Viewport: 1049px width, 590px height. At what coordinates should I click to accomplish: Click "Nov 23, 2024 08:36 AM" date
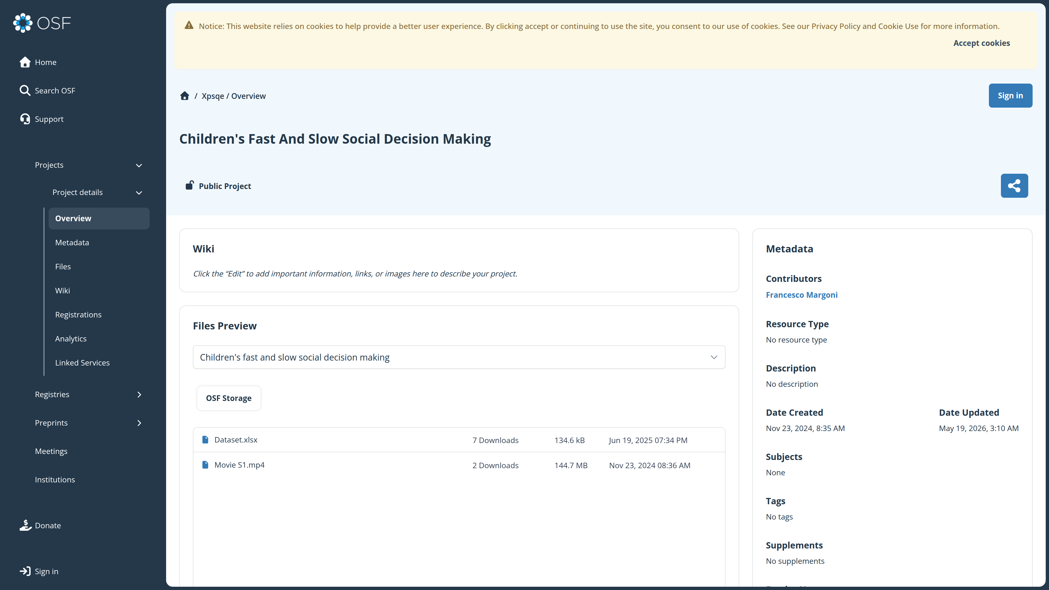tap(650, 465)
